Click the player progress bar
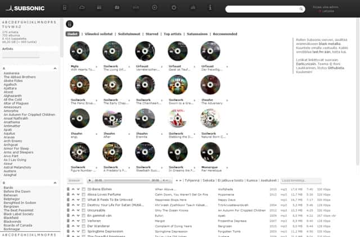Viewport: 360px width, 237px height. (127, 180)
